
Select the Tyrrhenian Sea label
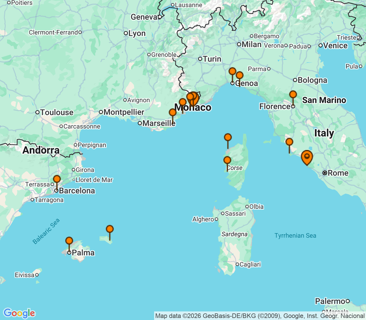[295, 235]
